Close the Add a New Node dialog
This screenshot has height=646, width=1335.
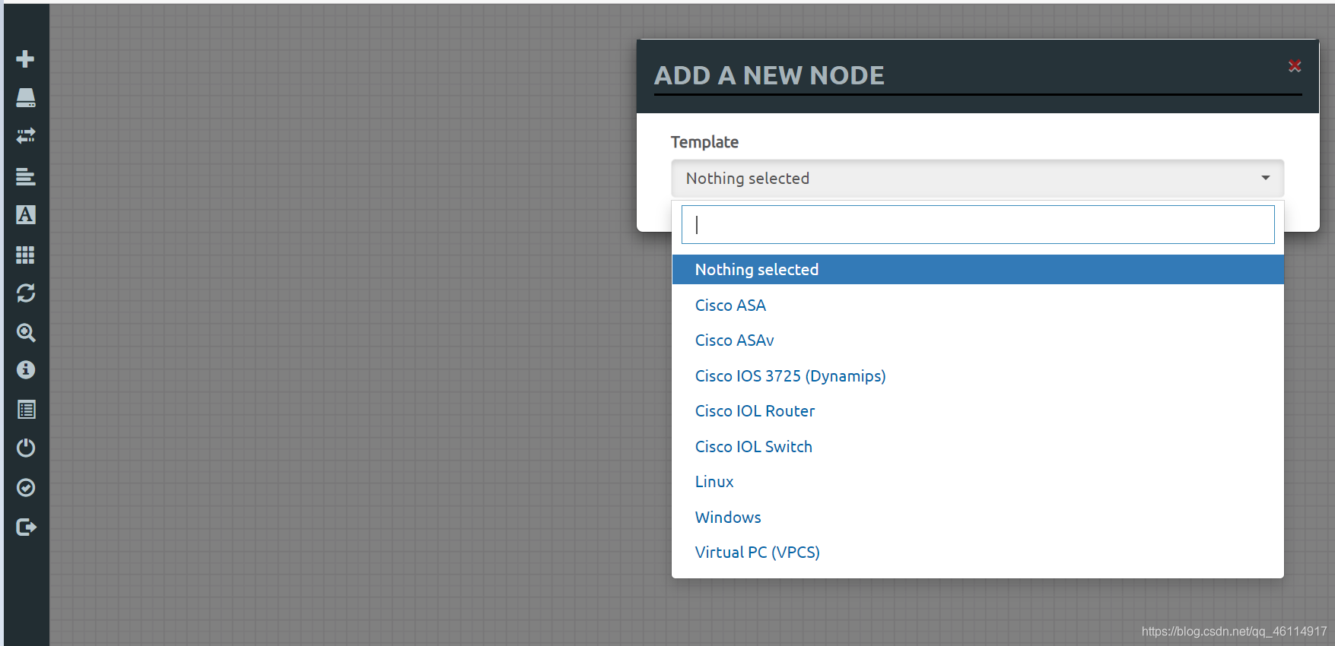[x=1295, y=66]
